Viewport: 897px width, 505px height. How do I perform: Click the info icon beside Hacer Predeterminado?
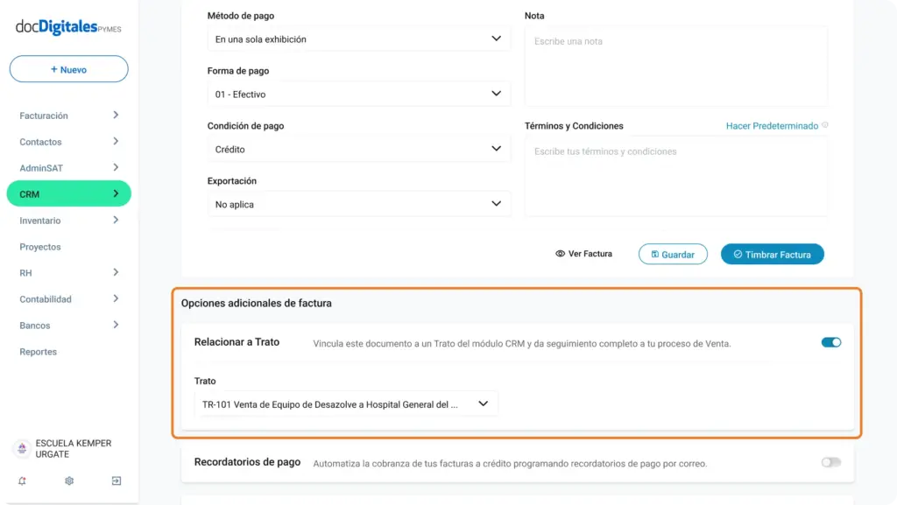point(825,125)
